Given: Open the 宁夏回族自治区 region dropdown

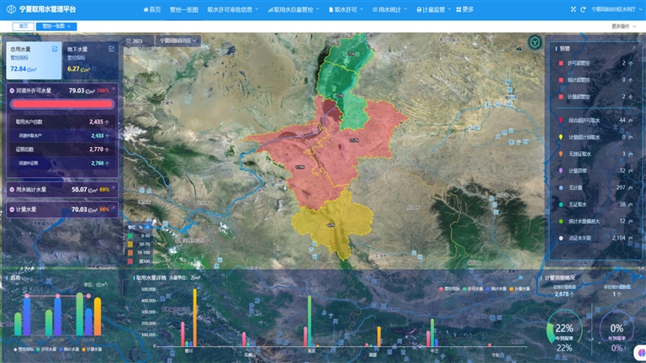Looking at the screenshot, I should tap(181, 40).
